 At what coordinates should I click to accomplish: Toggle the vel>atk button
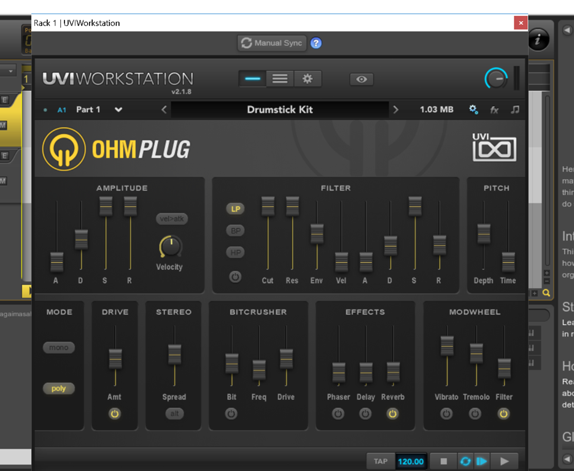[172, 219]
